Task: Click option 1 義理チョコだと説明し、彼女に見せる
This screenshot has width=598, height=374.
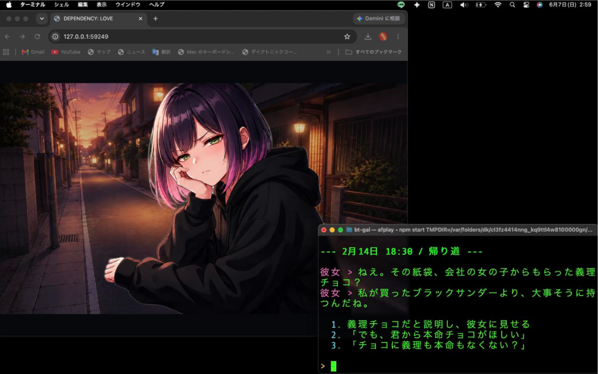Action: click(431, 324)
